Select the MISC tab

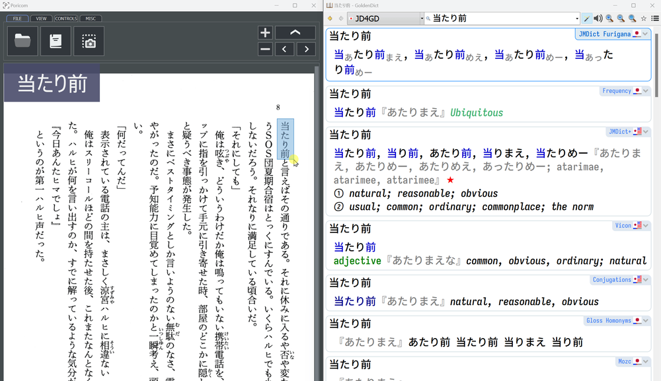tap(91, 18)
